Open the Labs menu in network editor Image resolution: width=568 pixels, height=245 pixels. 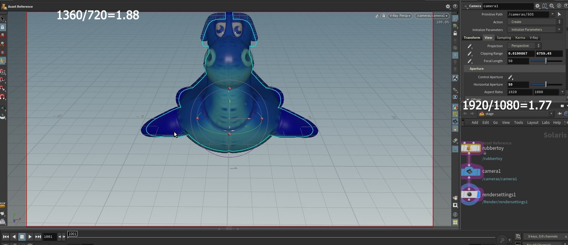(x=546, y=123)
